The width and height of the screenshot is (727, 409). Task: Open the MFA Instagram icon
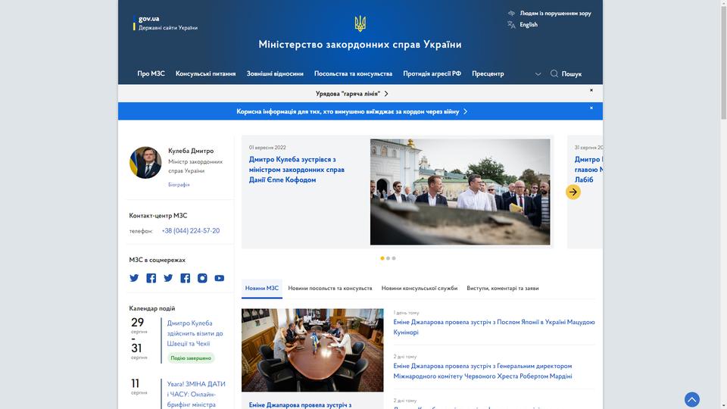coord(202,278)
